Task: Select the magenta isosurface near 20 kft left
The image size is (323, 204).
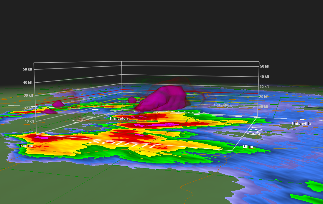Action: coord(58,104)
